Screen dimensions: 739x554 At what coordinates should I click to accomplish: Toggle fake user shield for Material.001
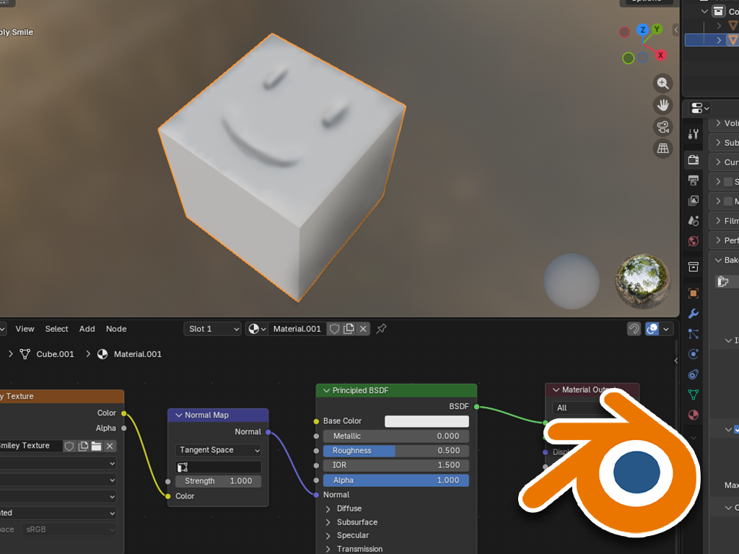click(334, 329)
